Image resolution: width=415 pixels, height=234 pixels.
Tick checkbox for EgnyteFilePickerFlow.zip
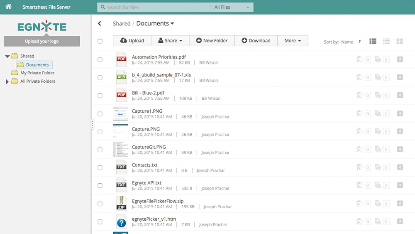pos(100,204)
